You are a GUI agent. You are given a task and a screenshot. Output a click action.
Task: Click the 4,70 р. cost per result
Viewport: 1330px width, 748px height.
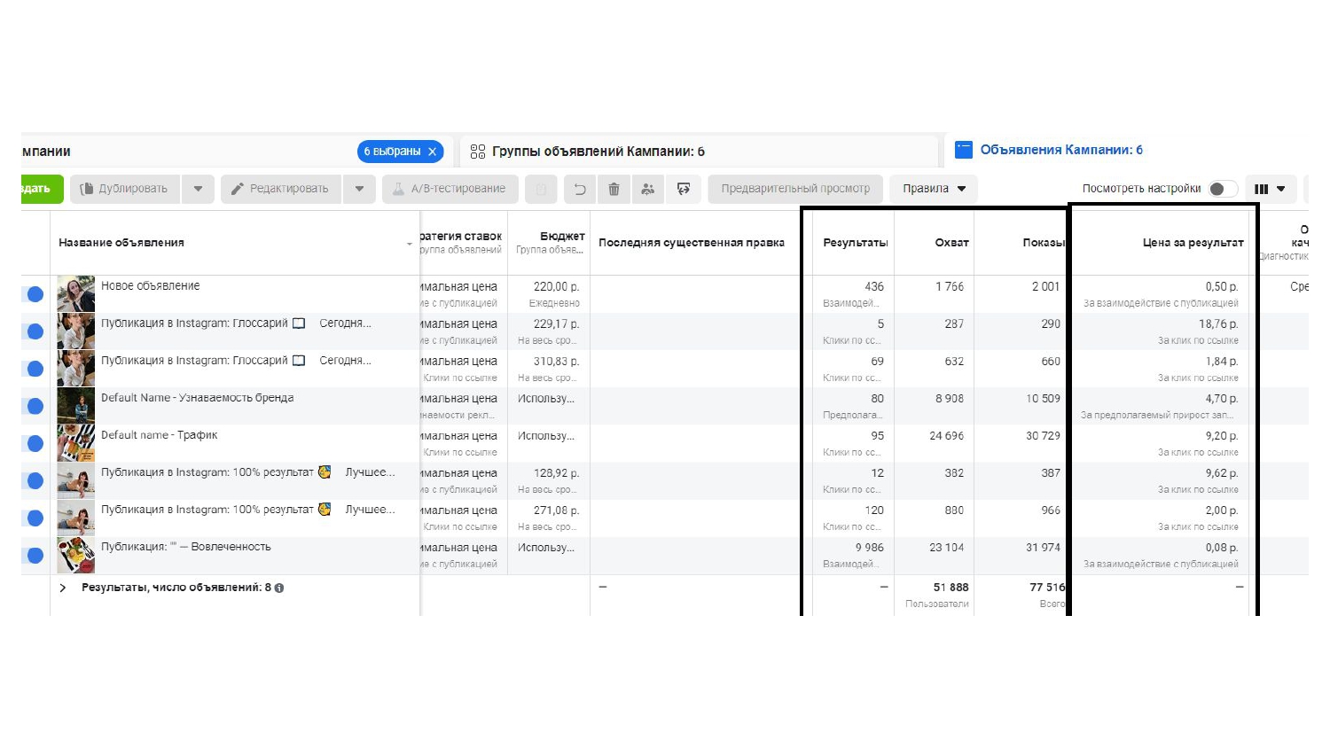1222,399
